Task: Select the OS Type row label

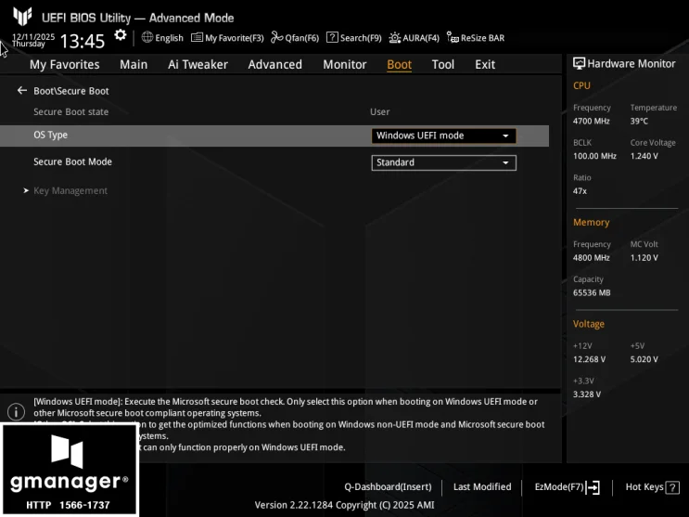Action: [x=50, y=136]
